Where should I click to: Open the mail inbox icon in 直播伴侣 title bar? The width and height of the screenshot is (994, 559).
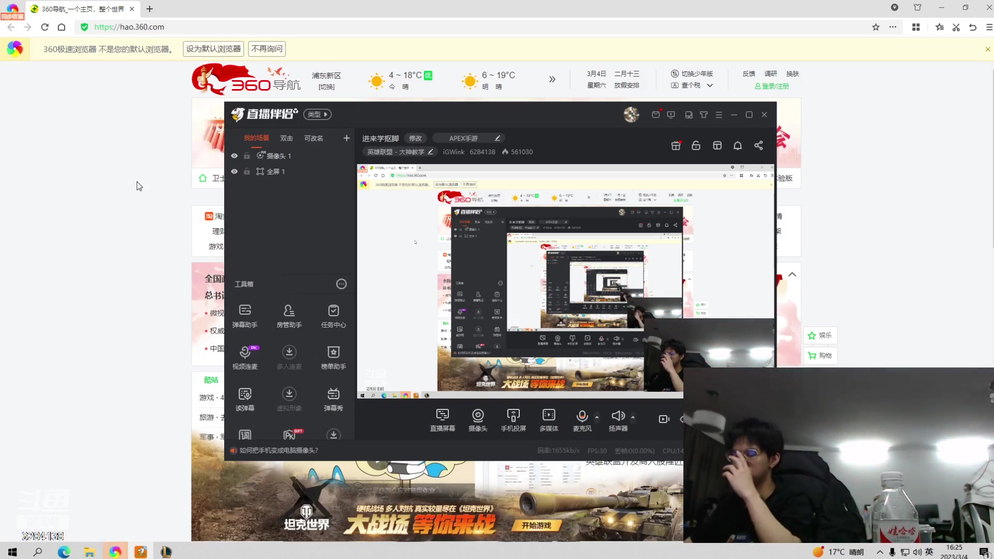pos(656,114)
